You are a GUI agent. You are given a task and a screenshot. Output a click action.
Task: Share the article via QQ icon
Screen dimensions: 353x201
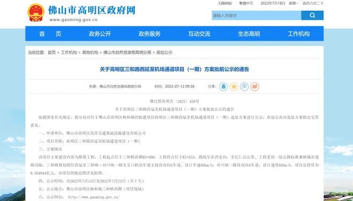tap(224, 87)
